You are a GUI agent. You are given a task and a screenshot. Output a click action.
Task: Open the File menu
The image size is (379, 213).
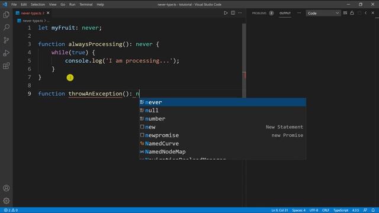[14, 4]
